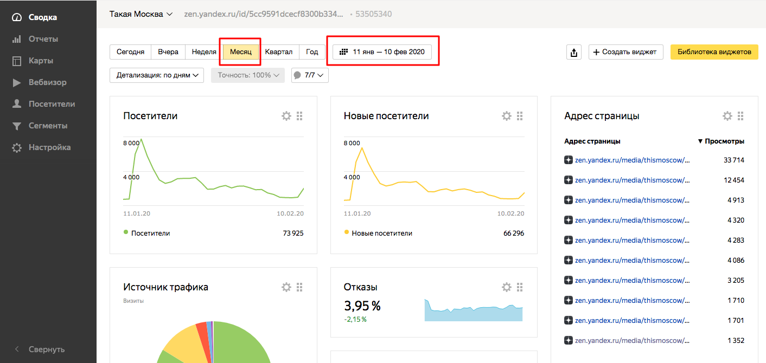Open the Точность: 100% dropdown

tap(248, 75)
